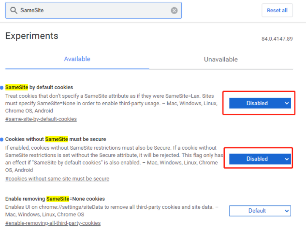Click the magnifier icon in the search box
Viewport: 306px width, 233px height.
click(13, 10)
